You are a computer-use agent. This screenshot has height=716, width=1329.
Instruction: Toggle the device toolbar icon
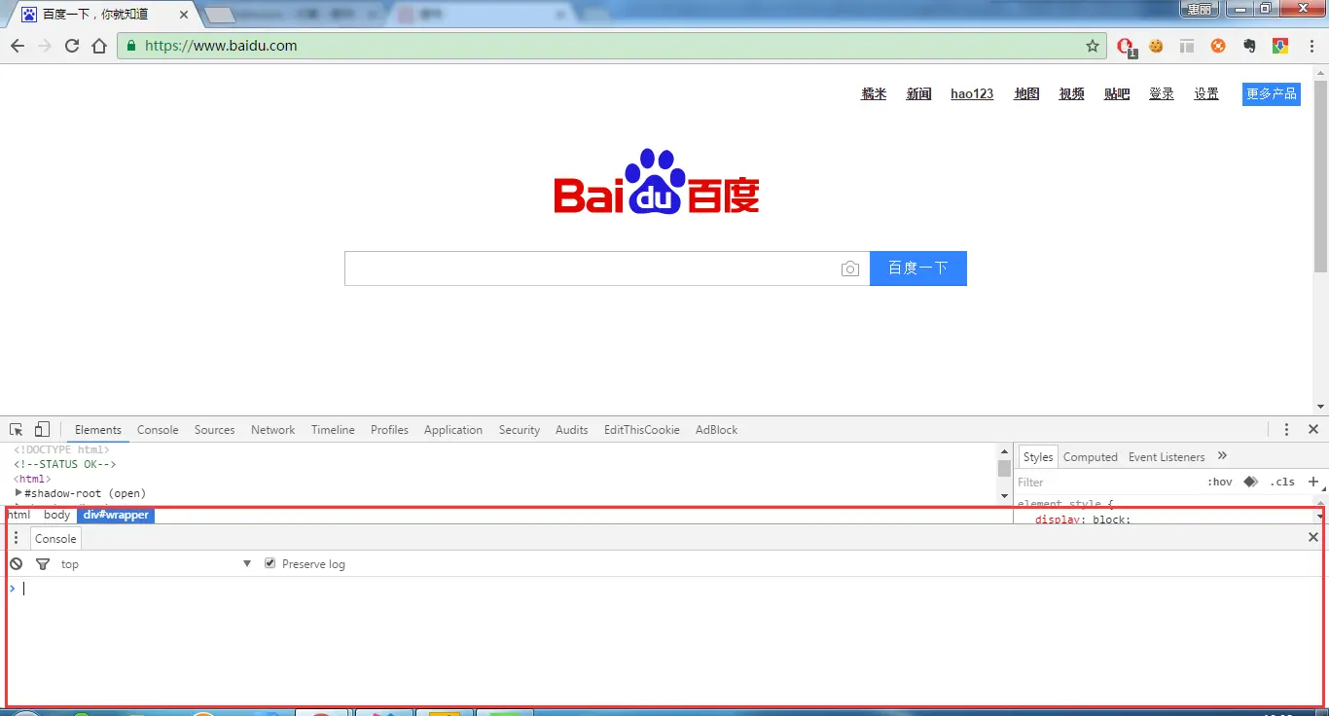tap(42, 429)
